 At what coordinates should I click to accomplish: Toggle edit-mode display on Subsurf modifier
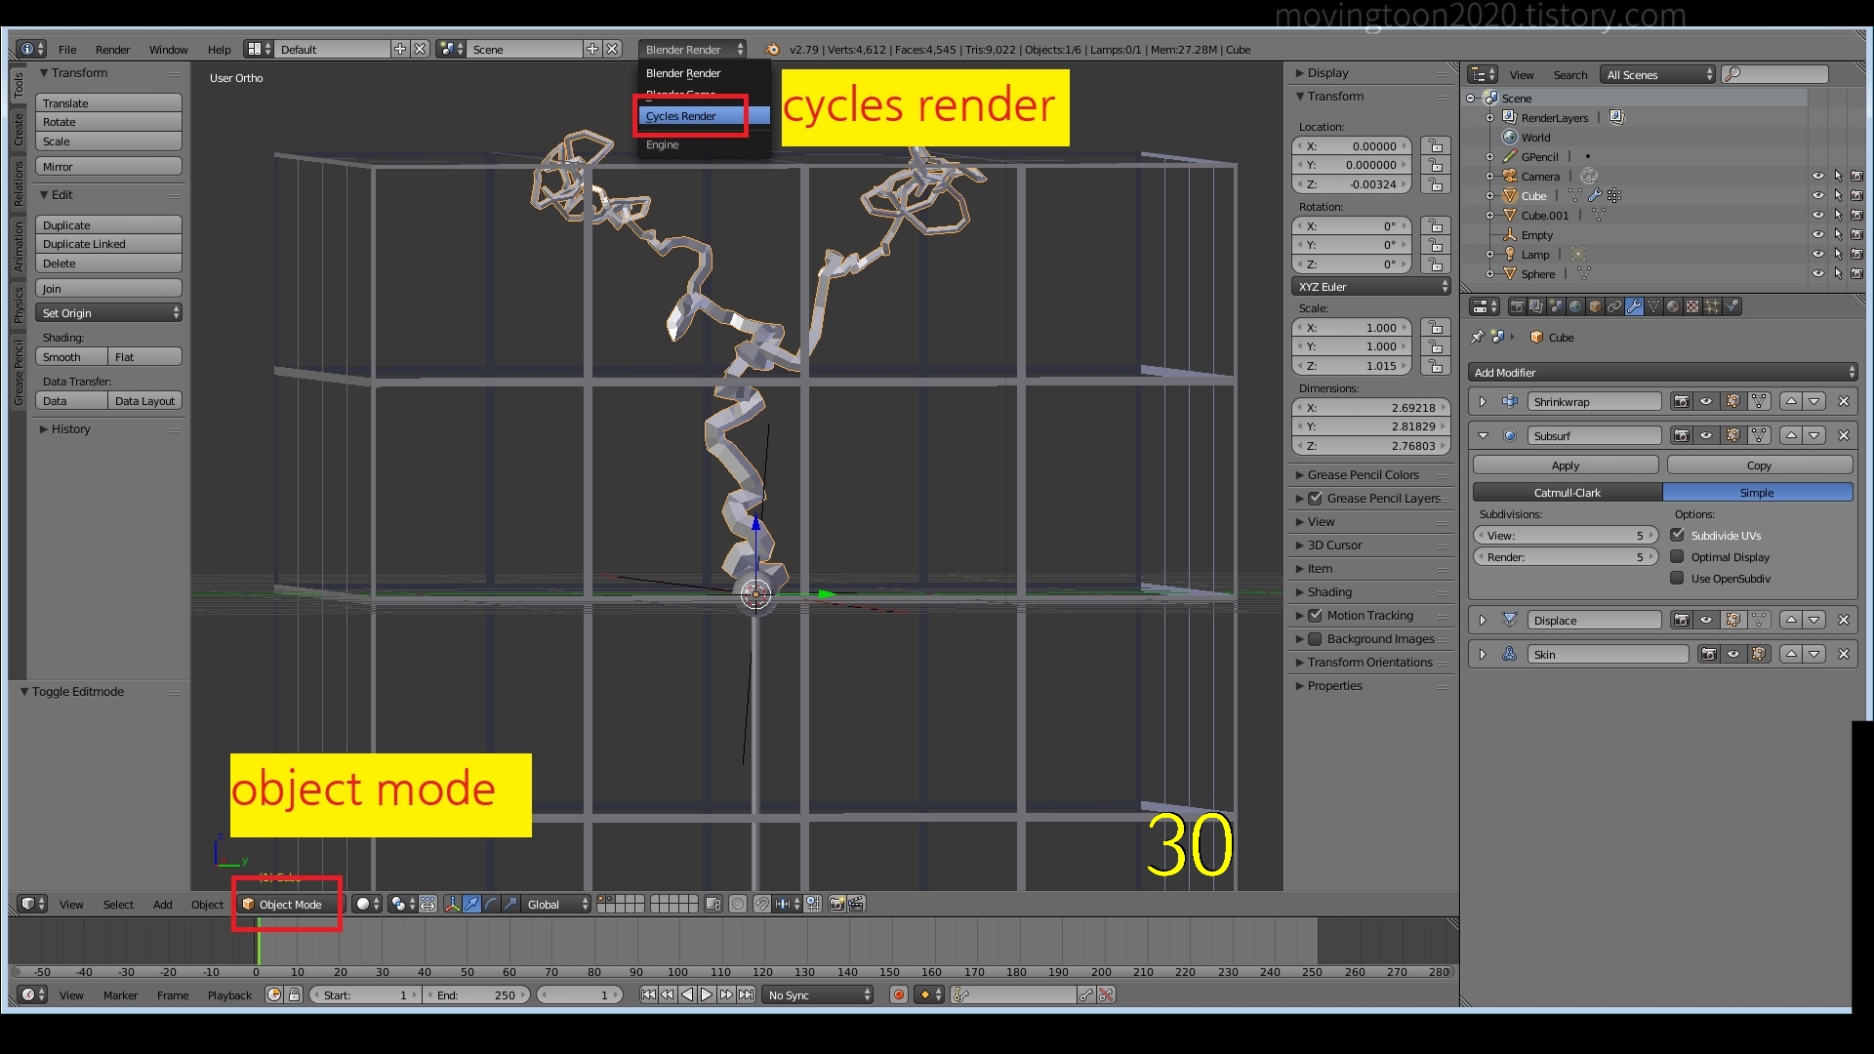[x=1732, y=435]
